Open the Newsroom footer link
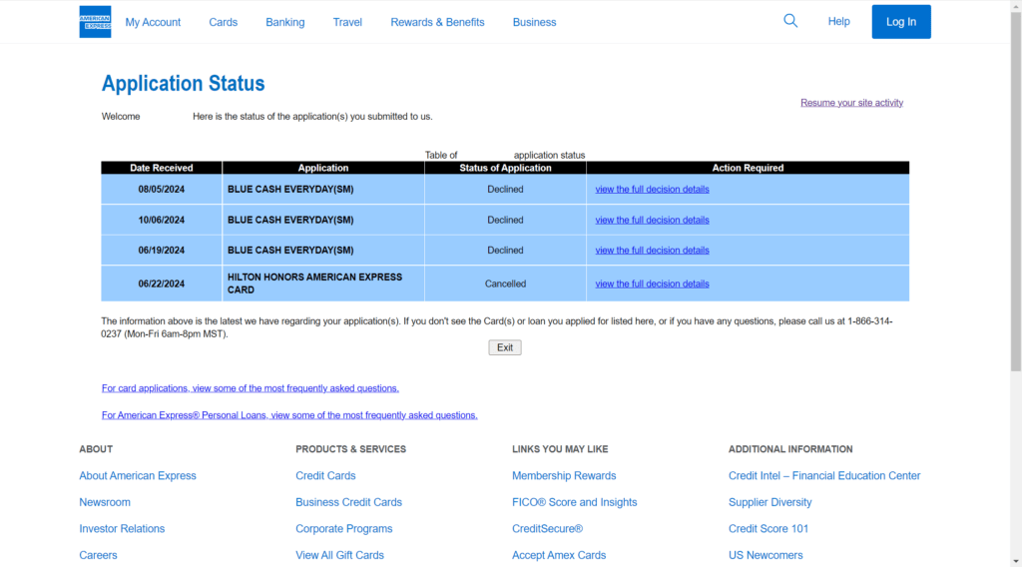The height and width of the screenshot is (567, 1022). tap(105, 502)
